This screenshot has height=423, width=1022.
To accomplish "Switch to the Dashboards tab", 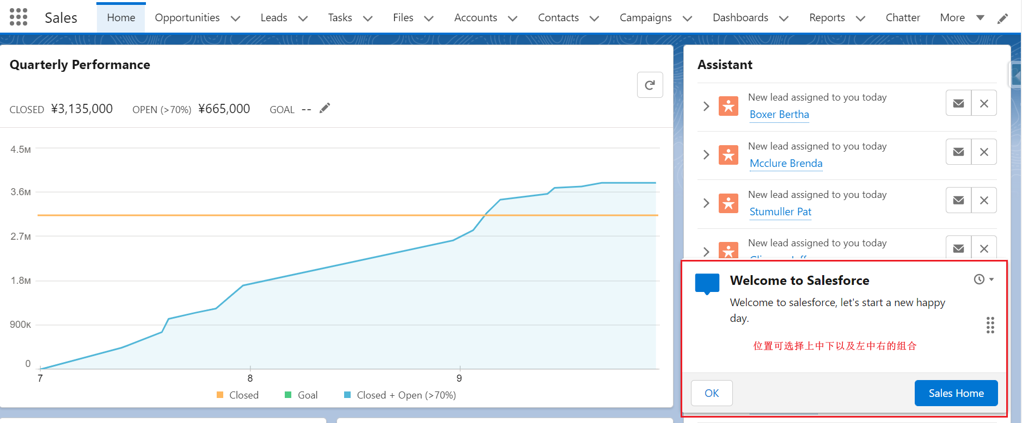I will tap(741, 18).
